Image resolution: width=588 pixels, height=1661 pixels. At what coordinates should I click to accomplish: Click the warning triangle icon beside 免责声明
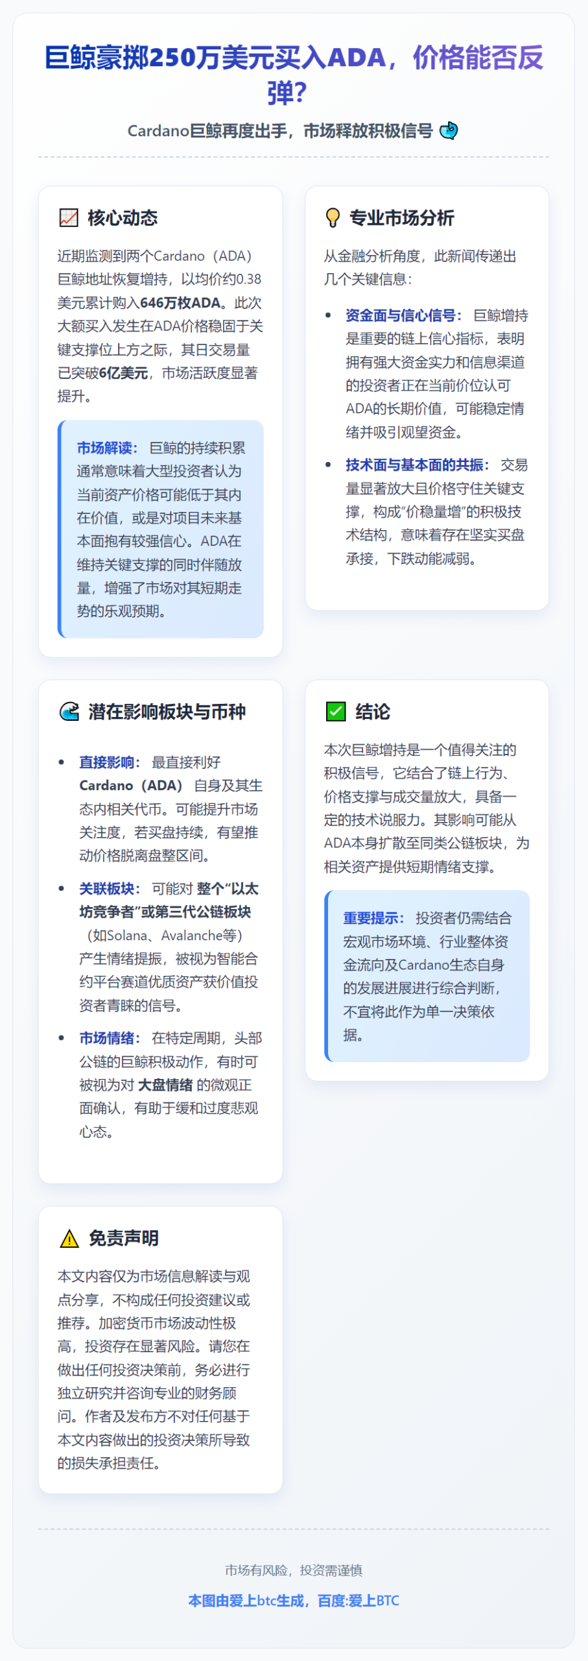[x=69, y=1239]
